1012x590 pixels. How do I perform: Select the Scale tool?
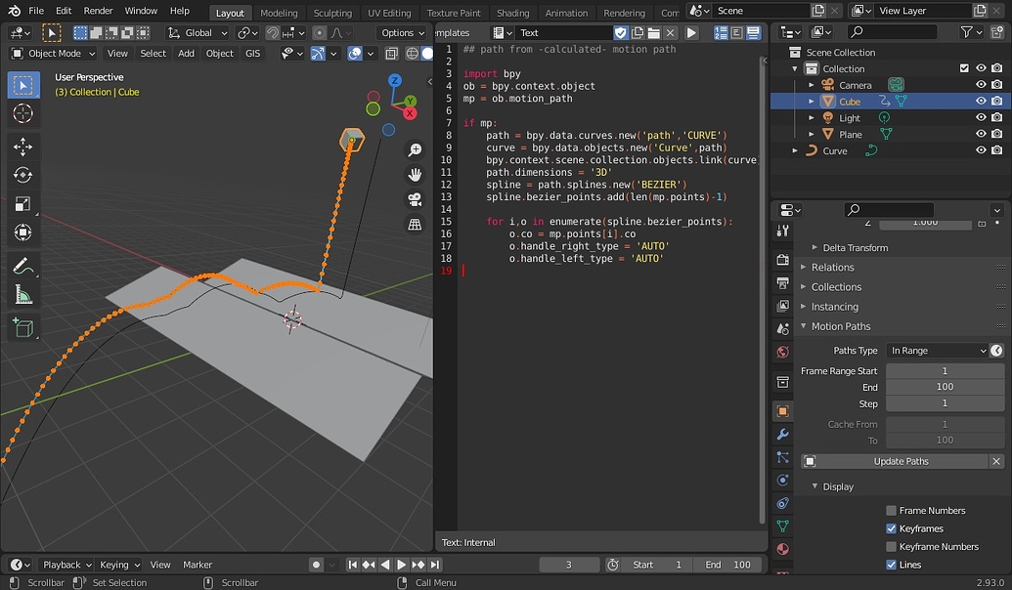click(x=23, y=204)
